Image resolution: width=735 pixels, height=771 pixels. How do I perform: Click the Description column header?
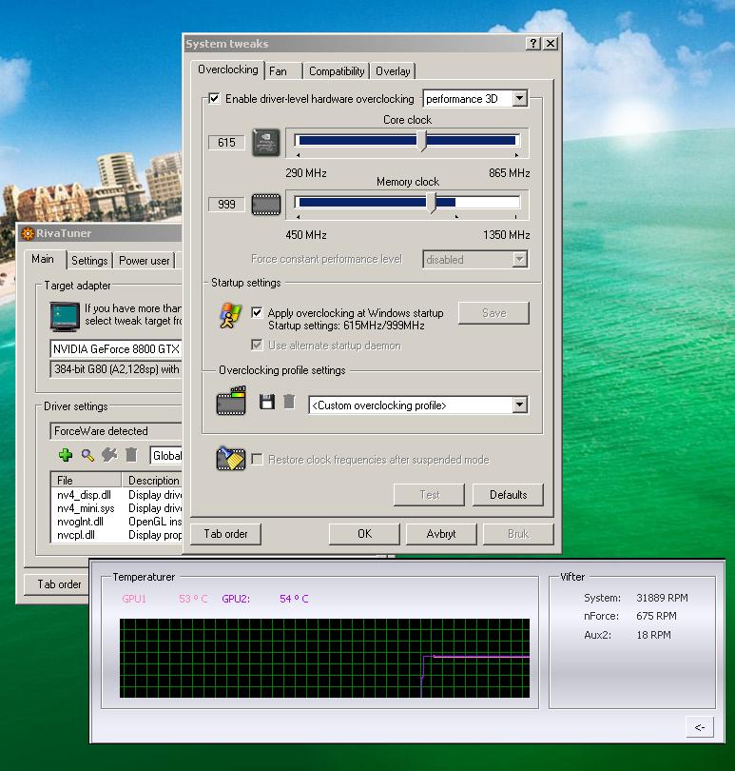click(152, 480)
